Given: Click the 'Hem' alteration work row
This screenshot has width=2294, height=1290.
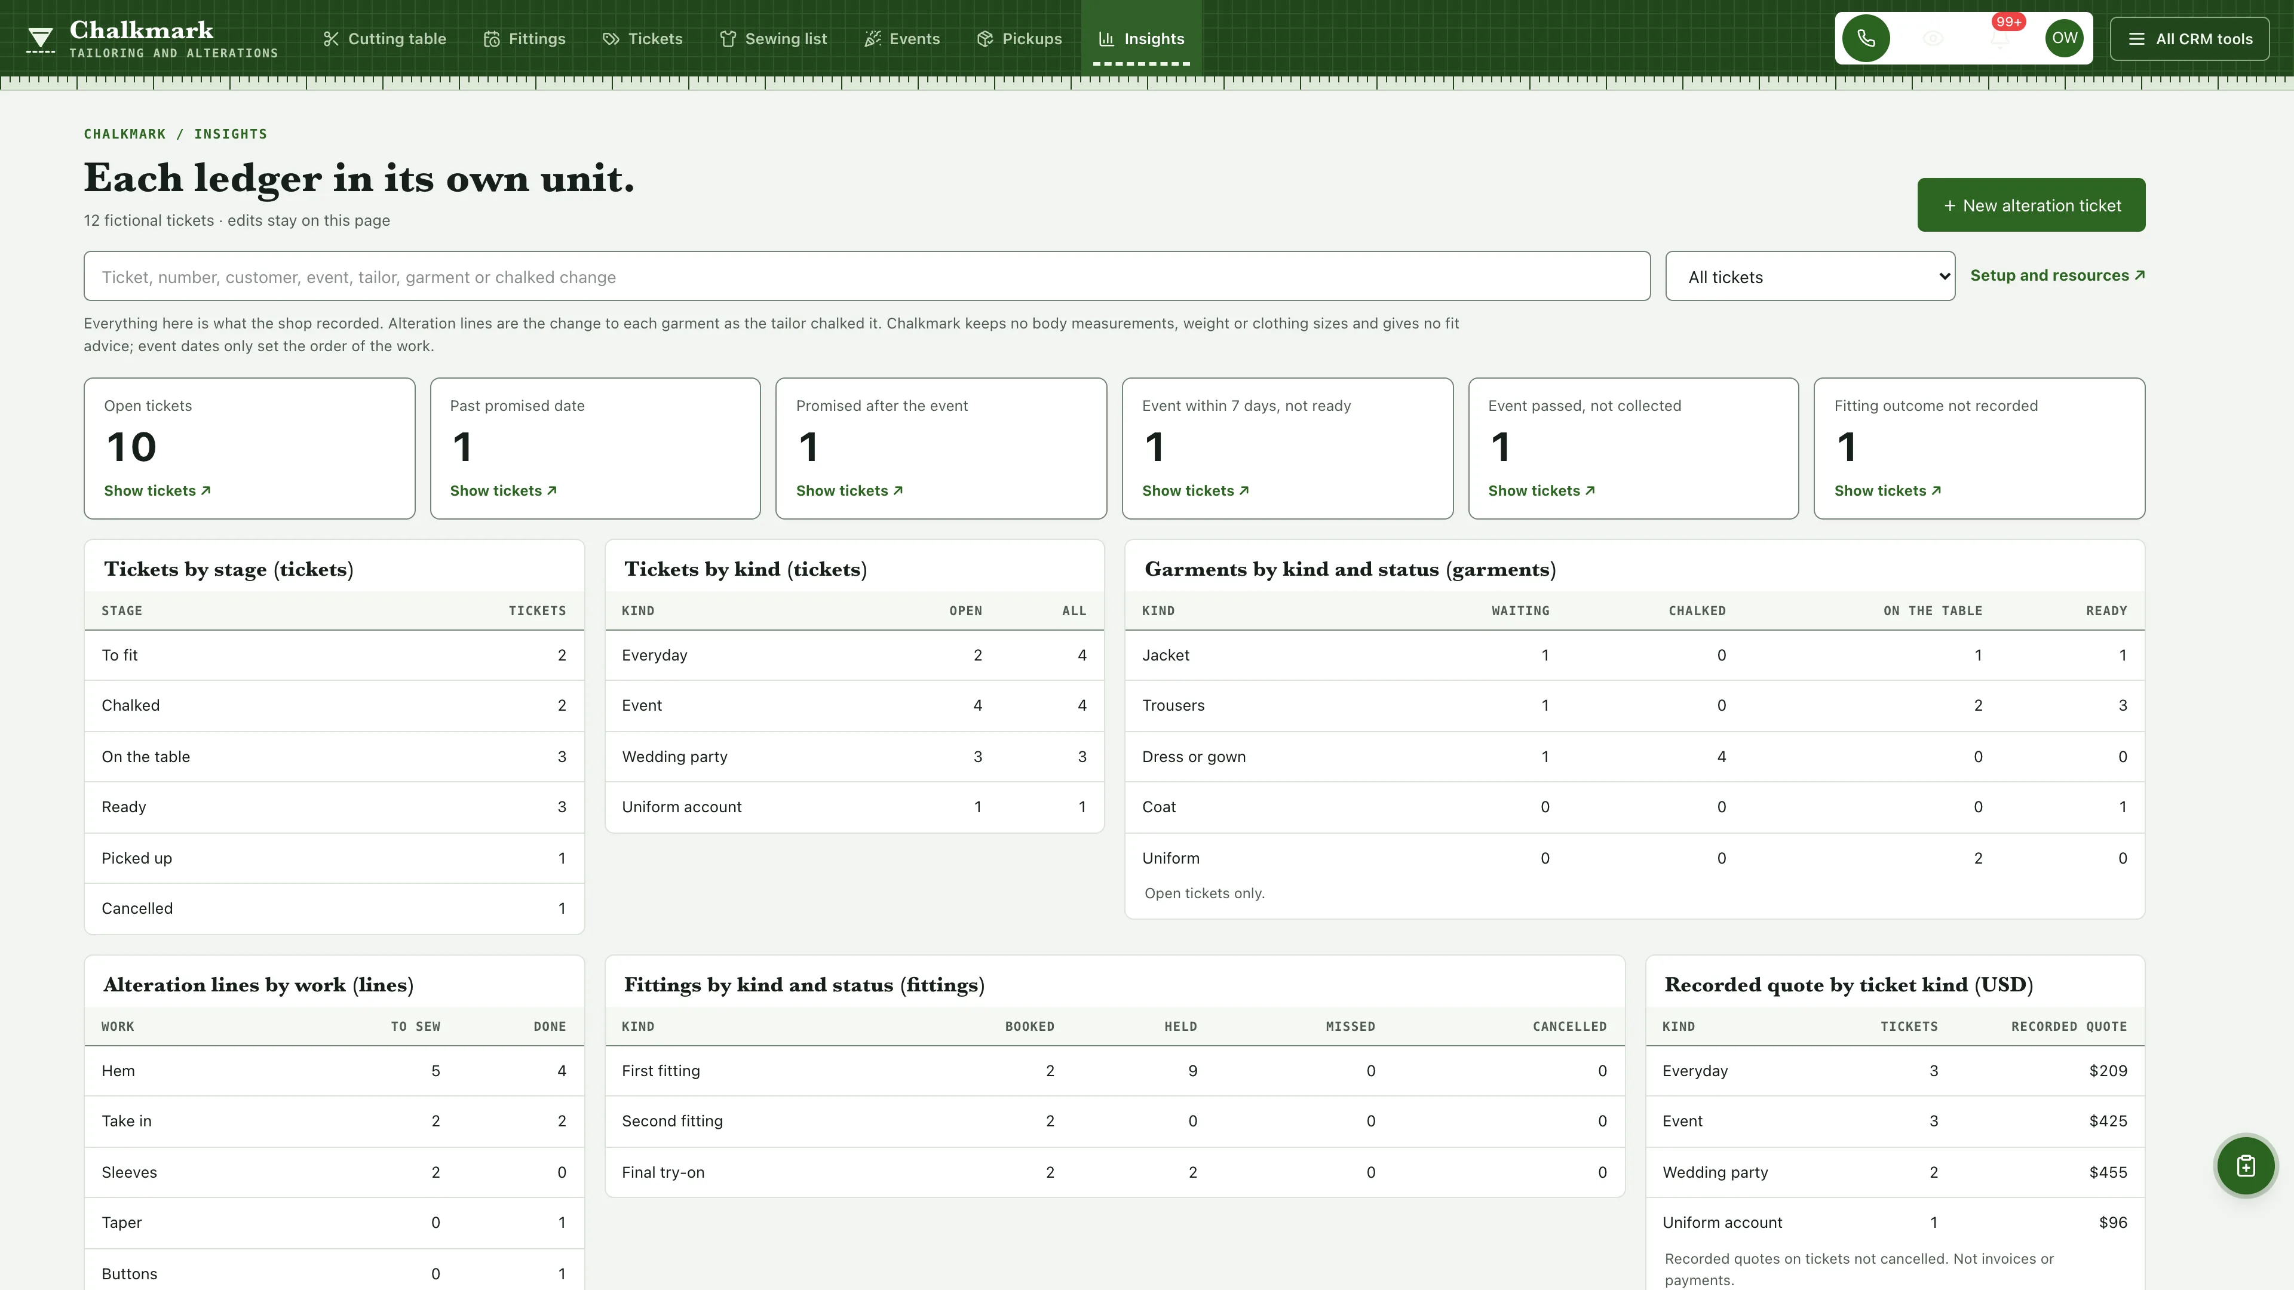Looking at the screenshot, I should 334,1071.
